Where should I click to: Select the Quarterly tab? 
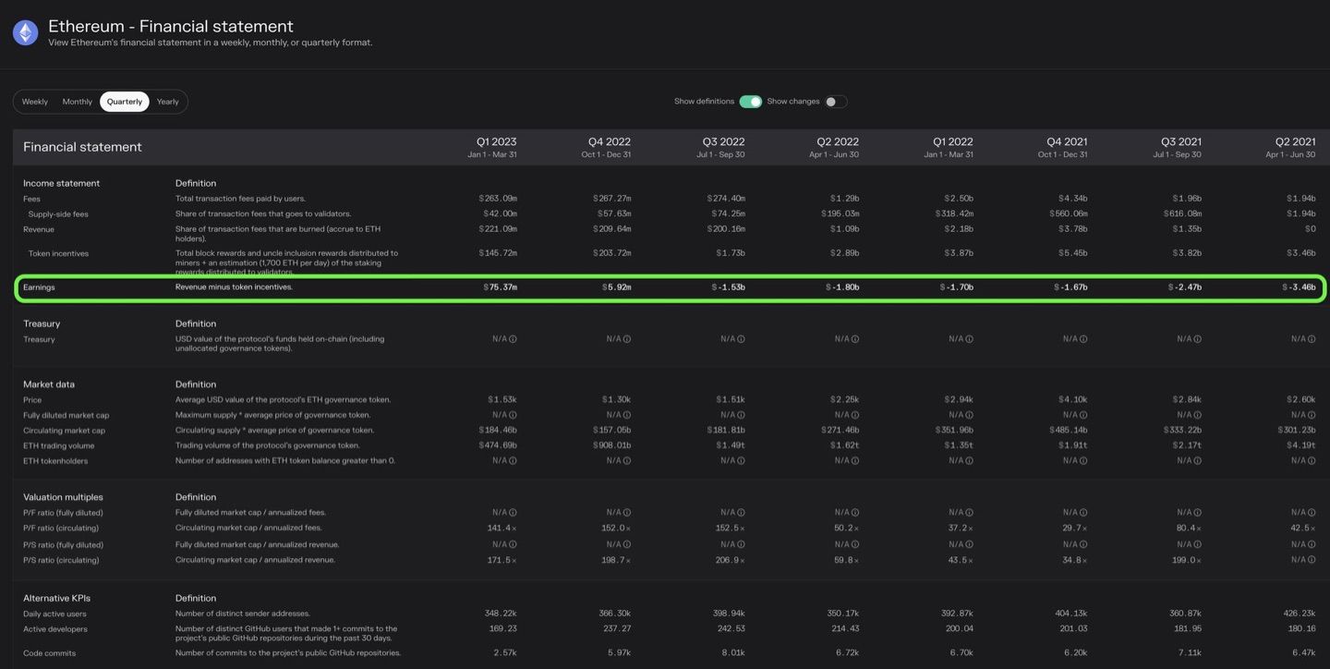[x=125, y=102]
